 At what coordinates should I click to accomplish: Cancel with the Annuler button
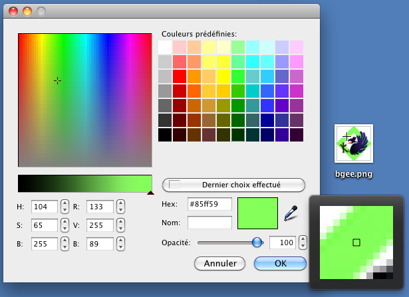point(219,263)
